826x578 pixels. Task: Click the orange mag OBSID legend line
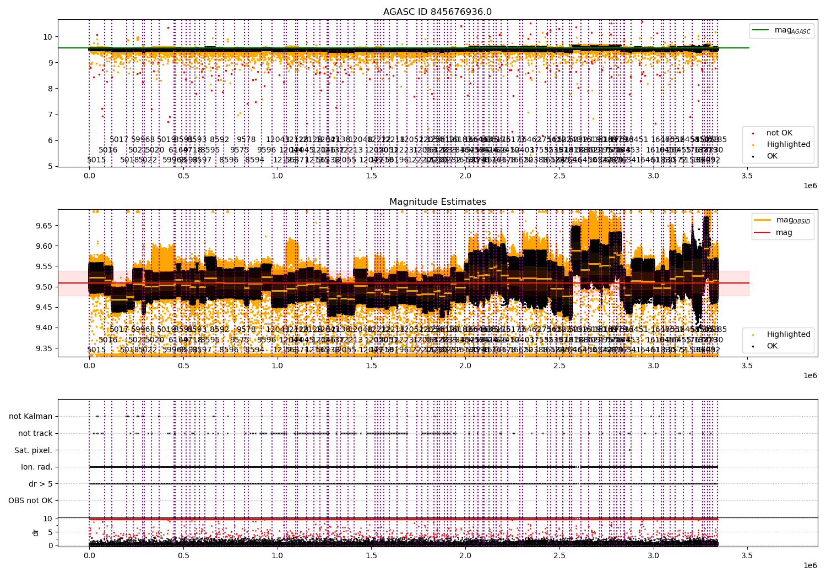coord(763,220)
